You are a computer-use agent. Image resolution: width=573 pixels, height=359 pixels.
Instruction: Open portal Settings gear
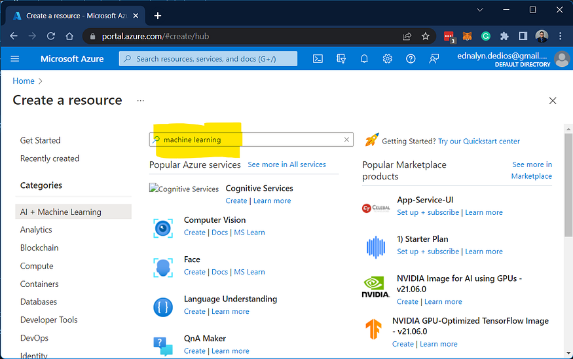click(x=388, y=58)
